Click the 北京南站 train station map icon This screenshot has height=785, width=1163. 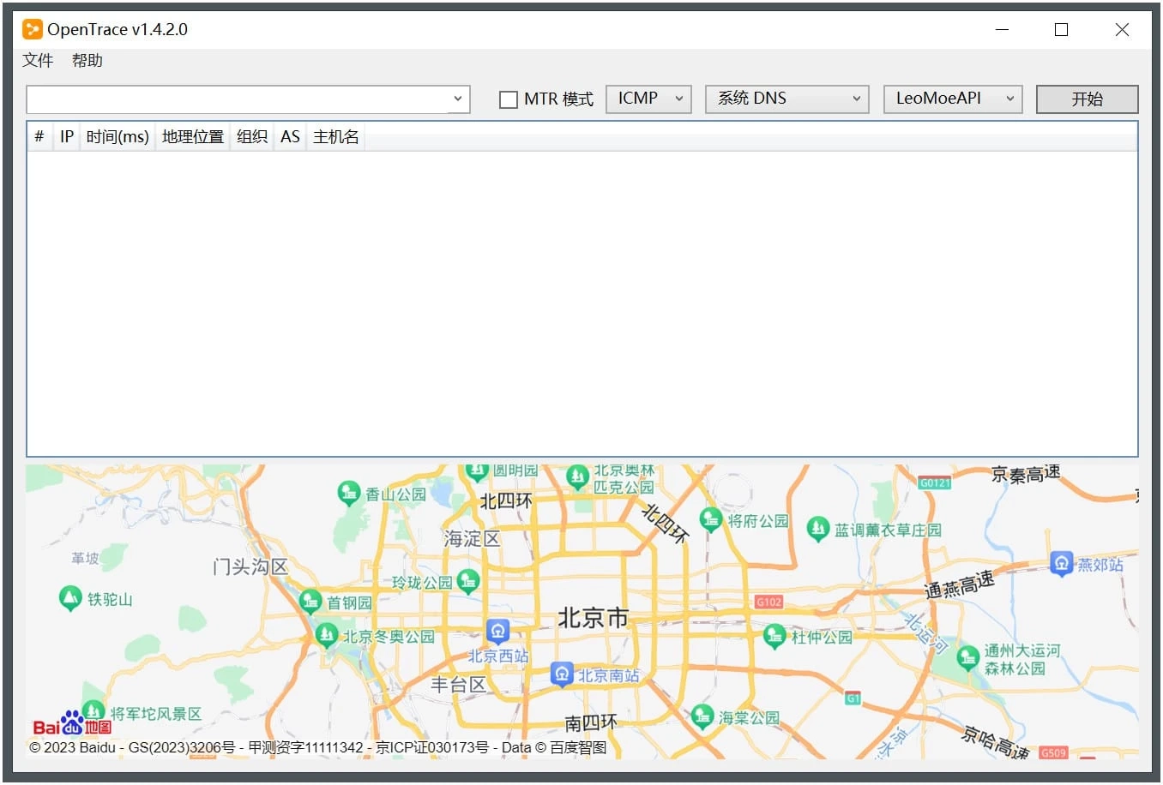(561, 674)
